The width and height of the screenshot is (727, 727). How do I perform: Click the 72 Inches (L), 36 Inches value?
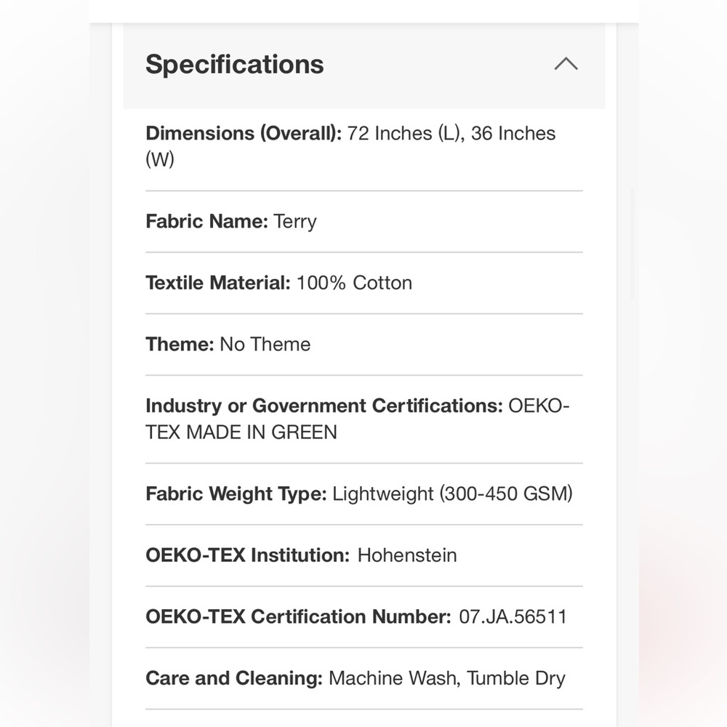[x=451, y=133]
